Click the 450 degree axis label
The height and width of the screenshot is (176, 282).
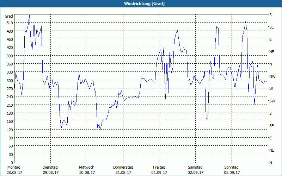10,39
